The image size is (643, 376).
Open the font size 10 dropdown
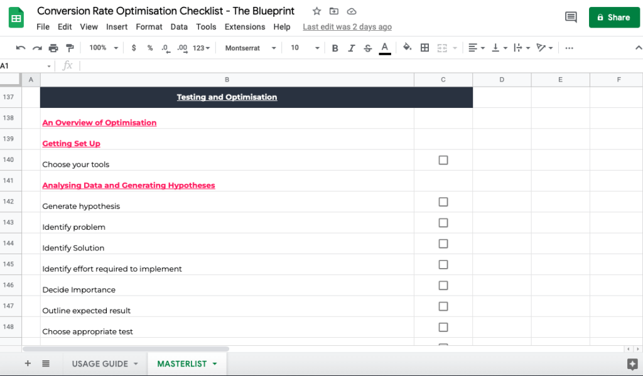305,48
